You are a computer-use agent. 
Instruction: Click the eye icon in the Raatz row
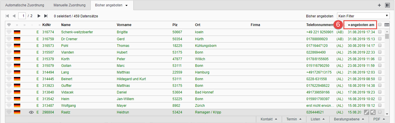[32, 112]
